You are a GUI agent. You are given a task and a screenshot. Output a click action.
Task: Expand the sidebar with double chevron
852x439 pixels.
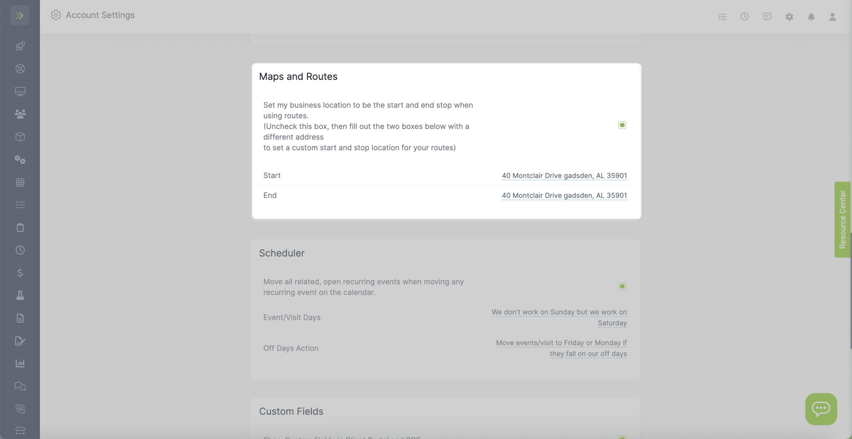coord(20,15)
